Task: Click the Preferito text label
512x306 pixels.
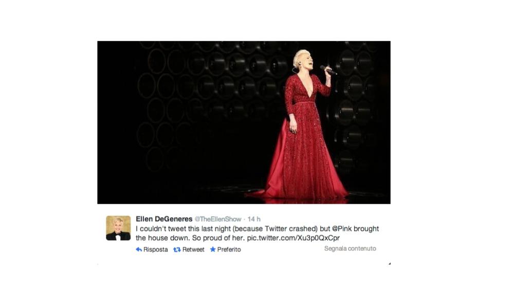Action: (229, 249)
